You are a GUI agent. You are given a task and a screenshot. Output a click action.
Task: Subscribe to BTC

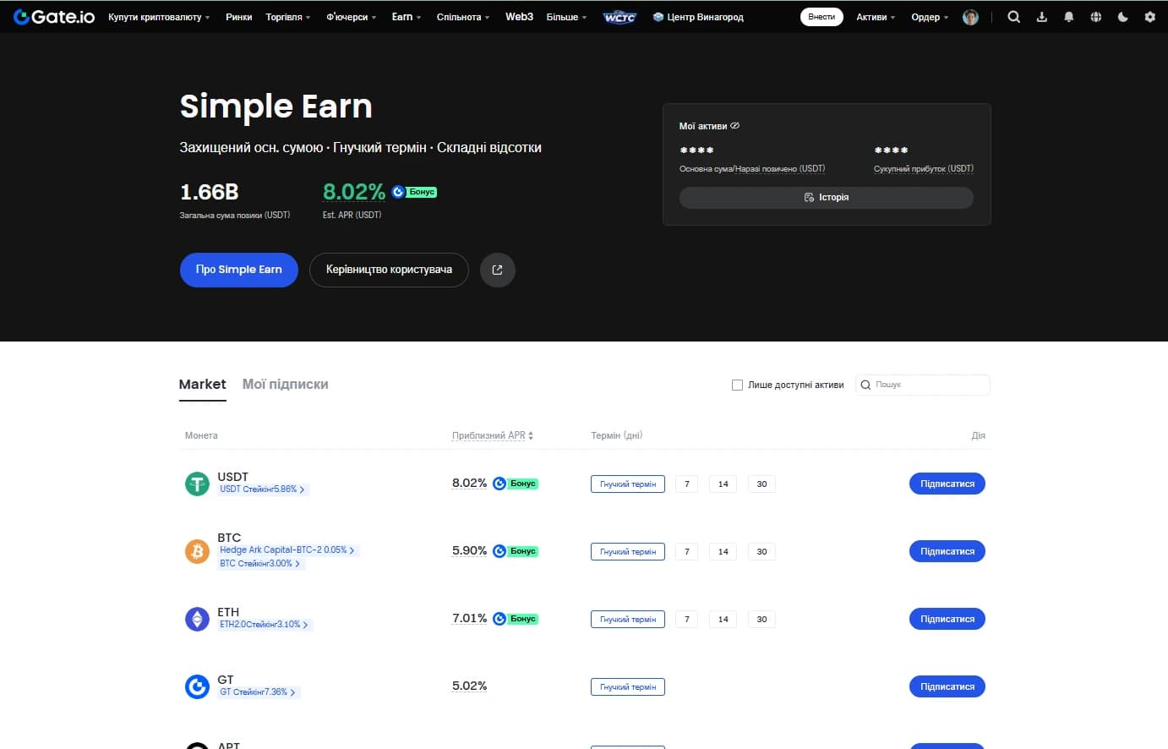[x=947, y=551]
